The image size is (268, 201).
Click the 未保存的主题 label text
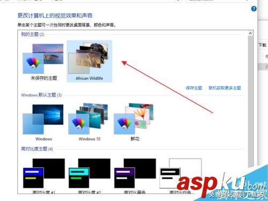[x=44, y=78]
